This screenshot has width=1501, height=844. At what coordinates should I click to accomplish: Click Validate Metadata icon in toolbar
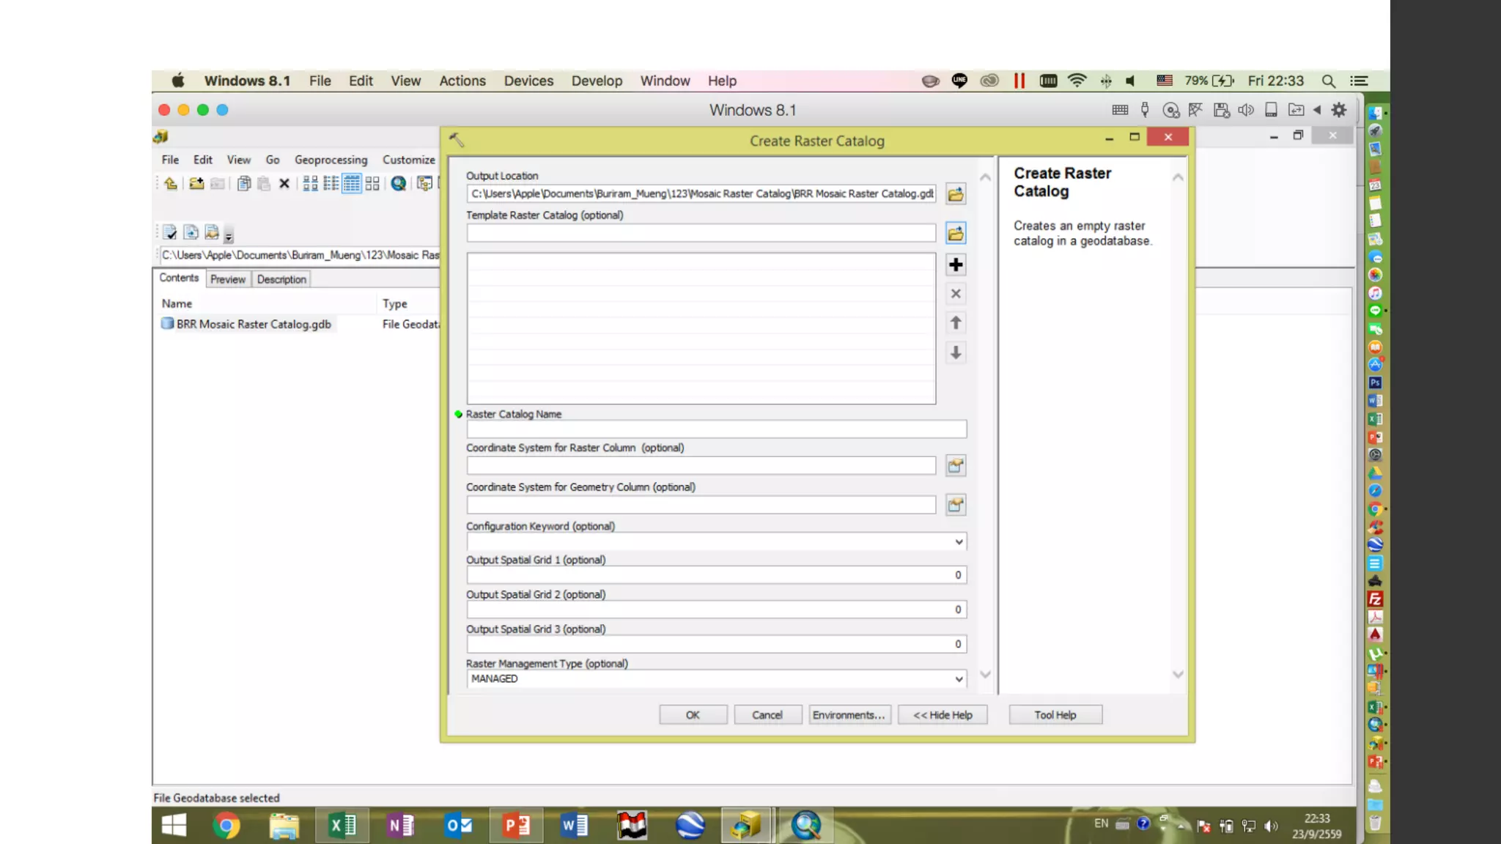point(170,233)
